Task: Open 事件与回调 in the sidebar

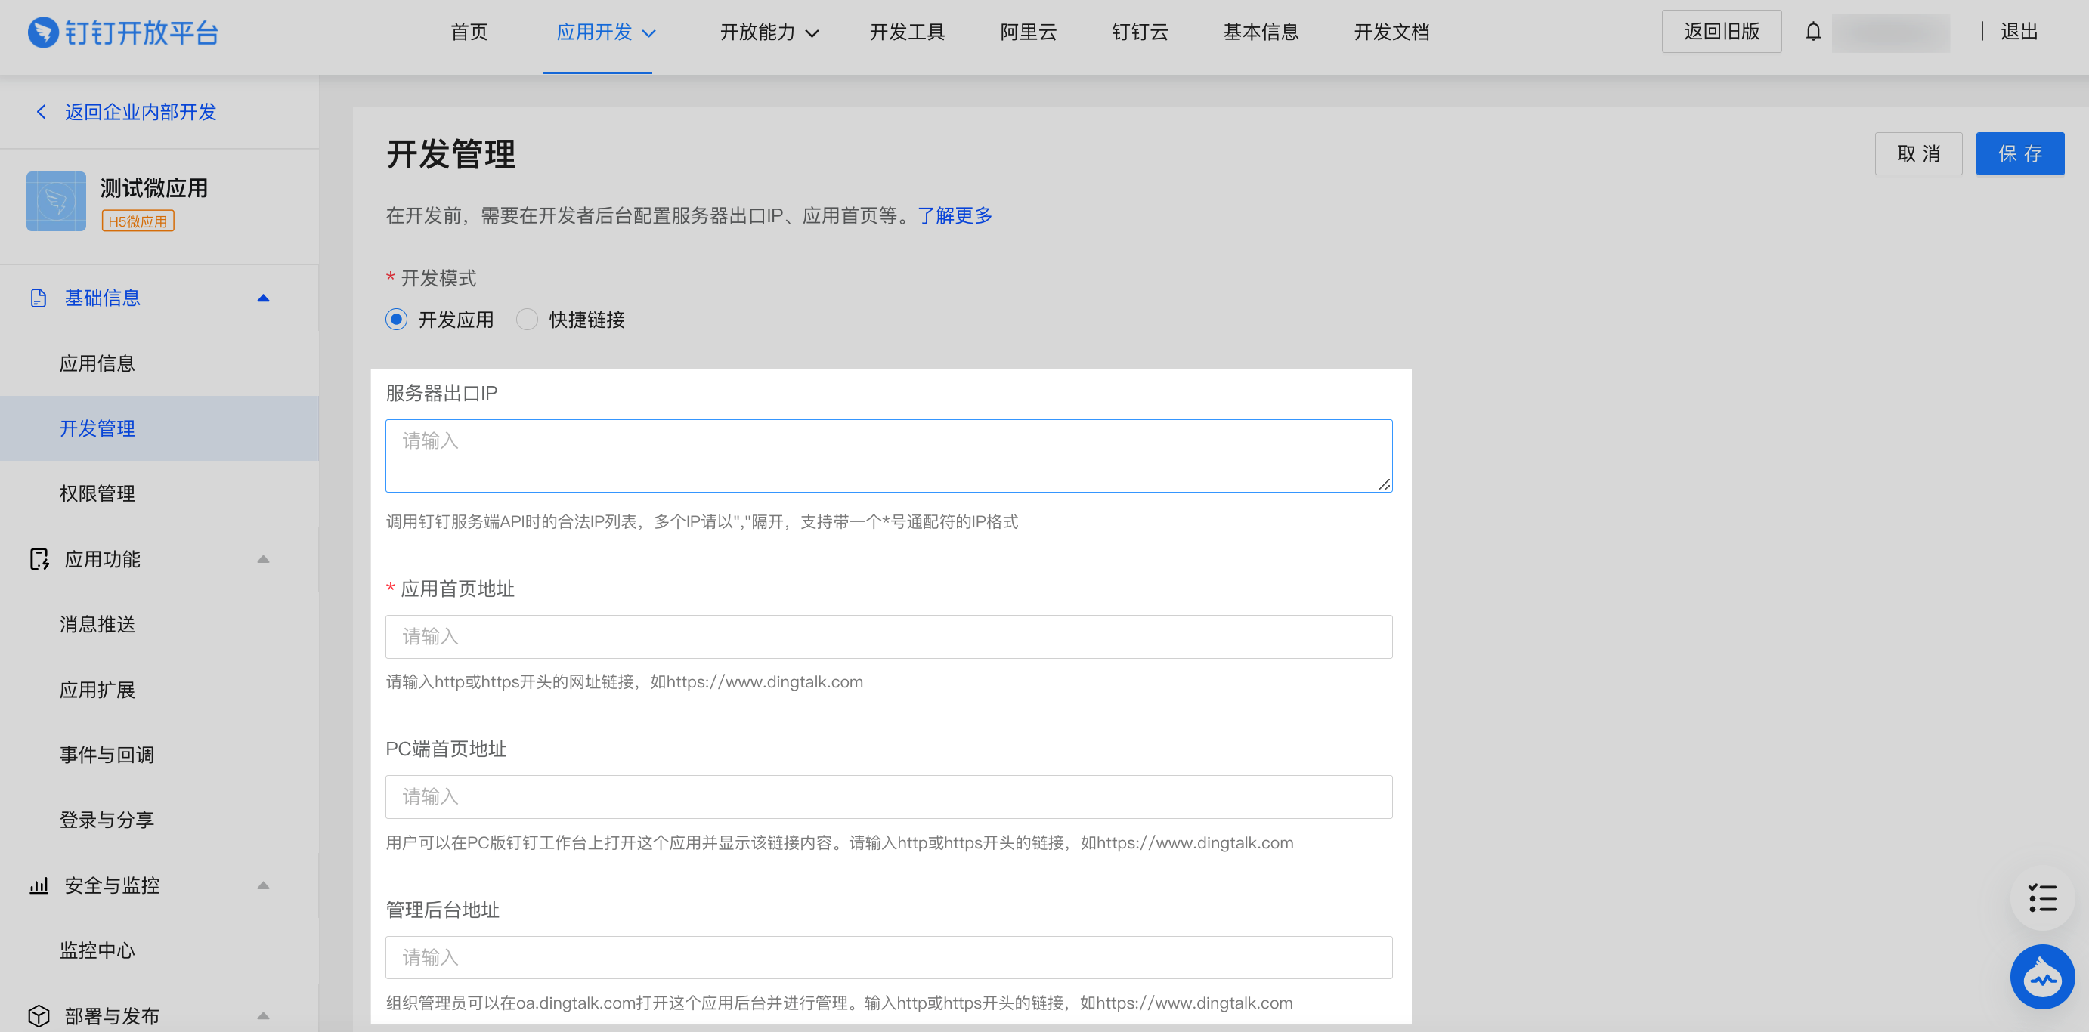Action: (107, 755)
